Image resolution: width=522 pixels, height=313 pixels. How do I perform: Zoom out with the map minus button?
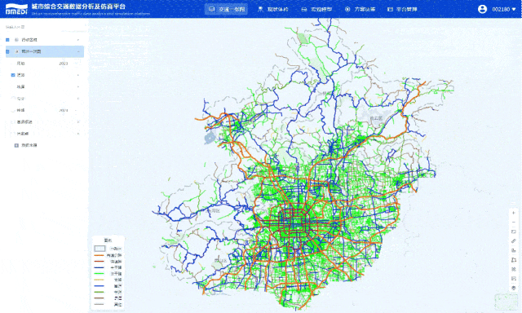514,223
